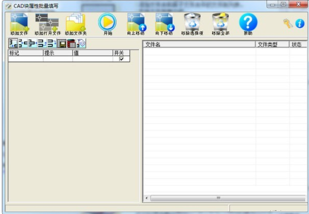Image resolution: width=309 pixels, height=214 pixels.
Task: Click the red database grid icon
Action: coord(71,44)
